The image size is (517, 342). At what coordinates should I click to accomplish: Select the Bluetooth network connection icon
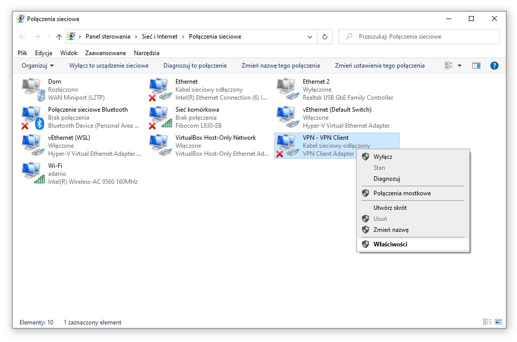coord(33,117)
